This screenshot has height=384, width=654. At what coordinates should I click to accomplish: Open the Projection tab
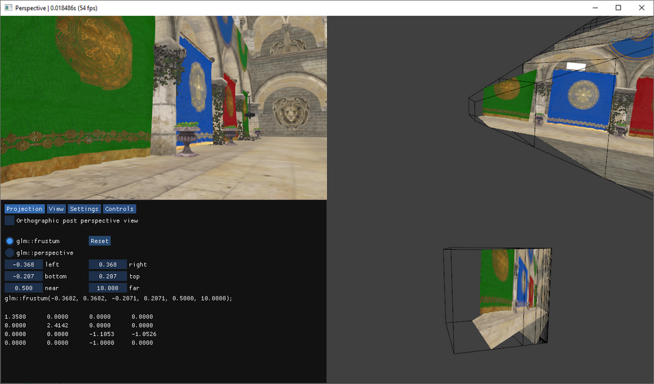click(25, 209)
